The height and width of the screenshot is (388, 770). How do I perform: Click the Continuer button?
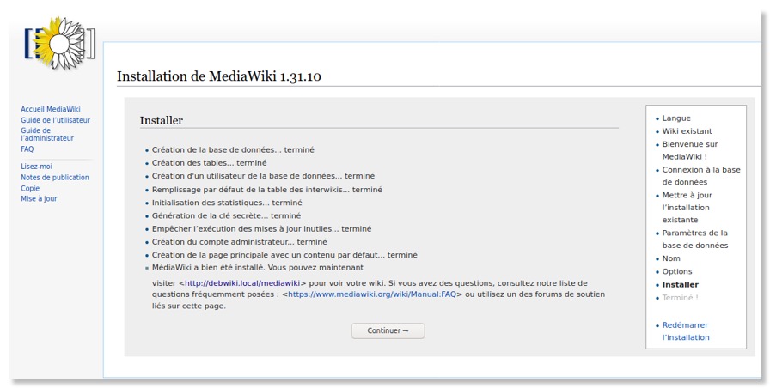tap(388, 330)
